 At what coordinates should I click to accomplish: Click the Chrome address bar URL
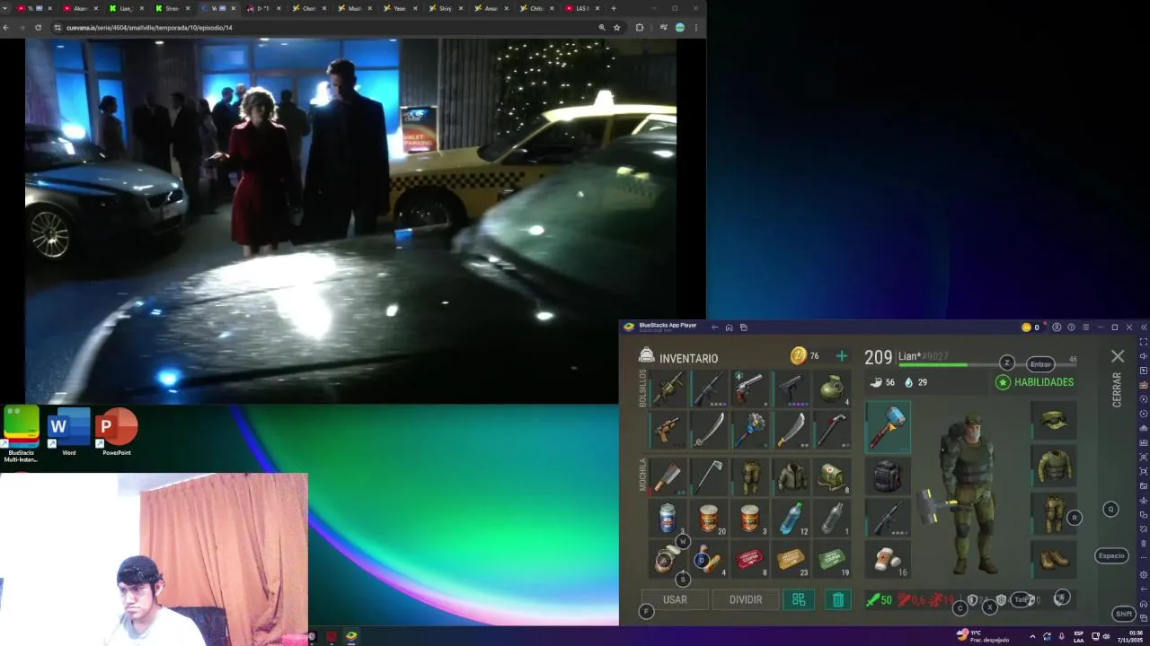[149, 28]
